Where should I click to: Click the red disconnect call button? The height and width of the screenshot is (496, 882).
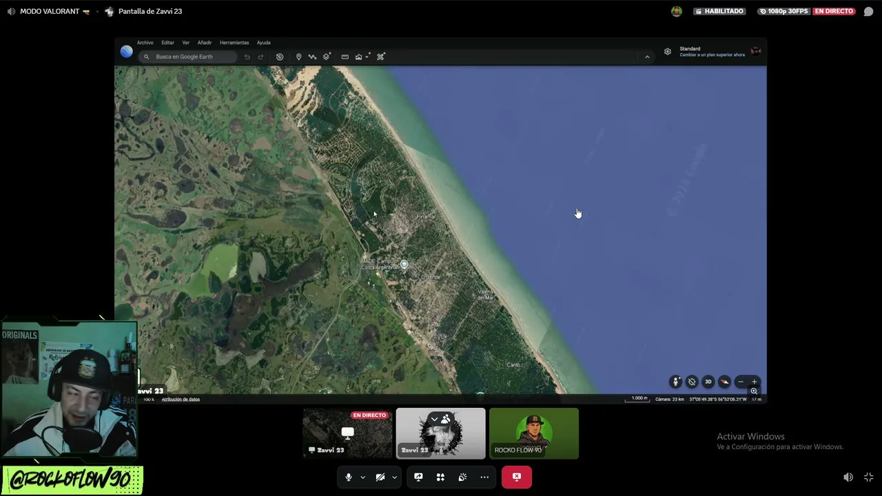pos(517,477)
